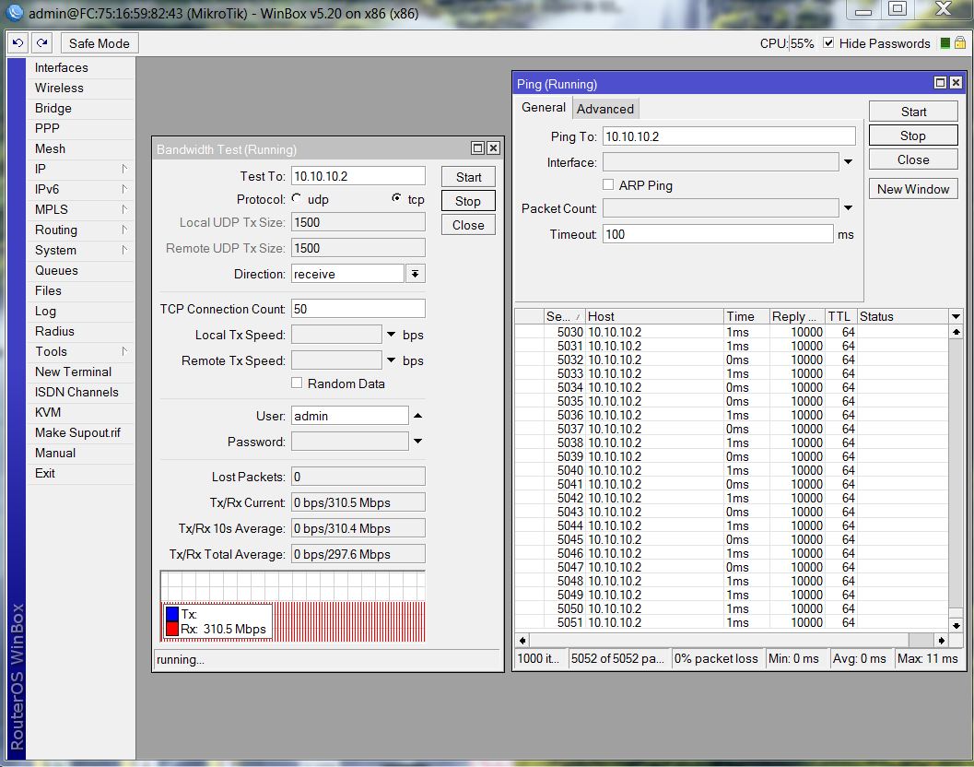This screenshot has height=767, width=974.
Task: Click the Redo arrow in WinBox toolbar
Action: [41, 43]
